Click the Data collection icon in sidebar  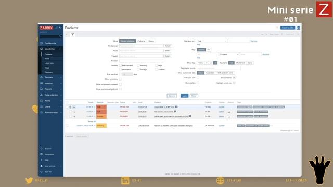(x=42, y=95)
